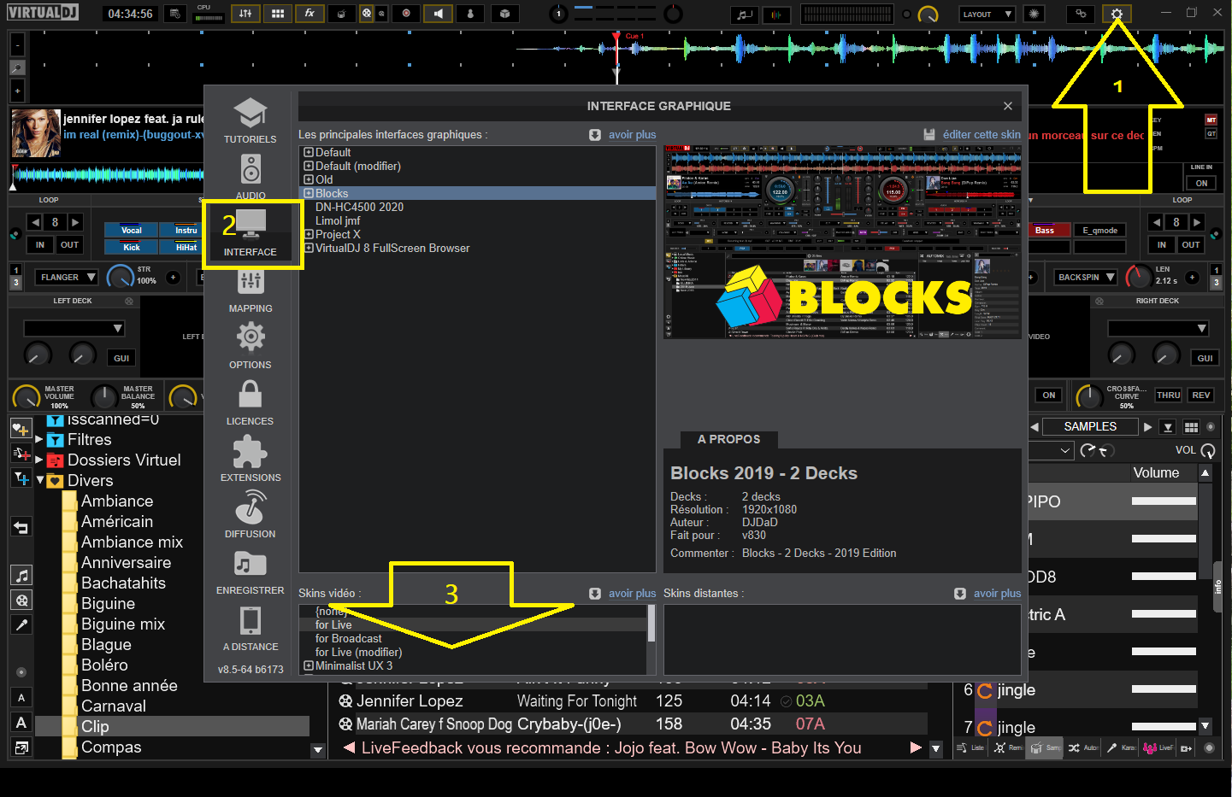The height and width of the screenshot is (797, 1232).
Task: Click the sampler grid view icon
Action: tap(1191, 427)
